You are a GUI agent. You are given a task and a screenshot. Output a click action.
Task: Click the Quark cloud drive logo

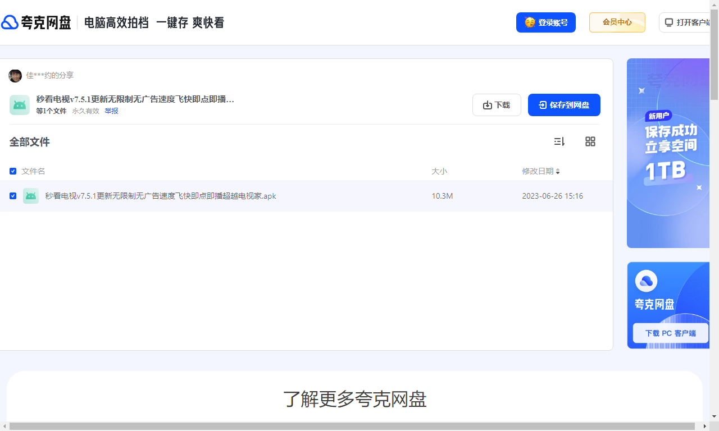36,22
